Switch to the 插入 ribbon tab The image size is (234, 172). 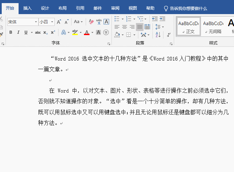pos(28,8)
